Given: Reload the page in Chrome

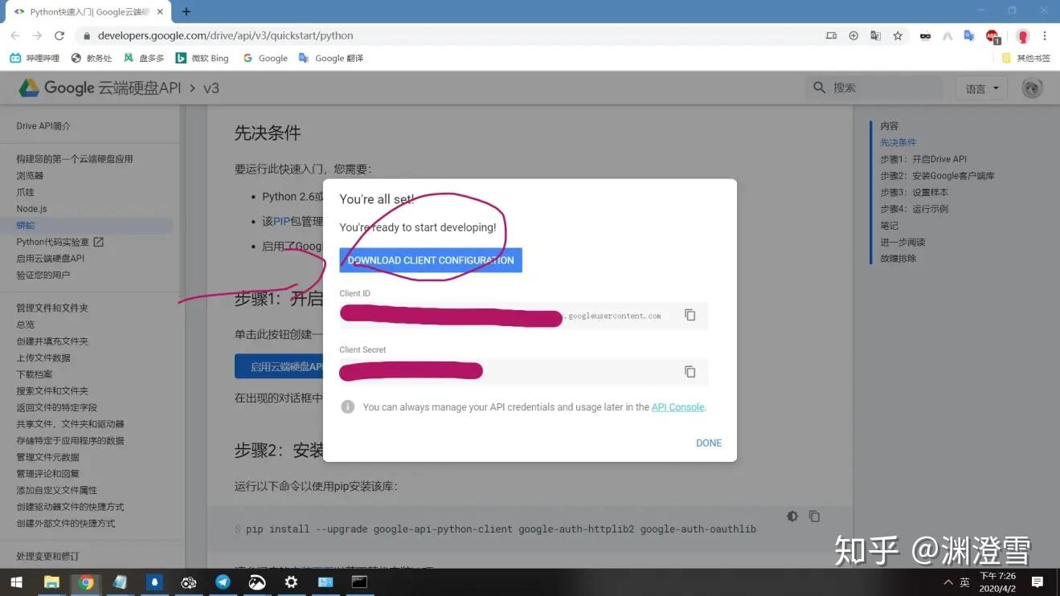Looking at the screenshot, I should (x=59, y=35).
